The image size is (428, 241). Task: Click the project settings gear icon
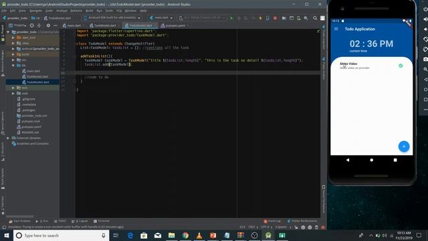click(48, 25)
